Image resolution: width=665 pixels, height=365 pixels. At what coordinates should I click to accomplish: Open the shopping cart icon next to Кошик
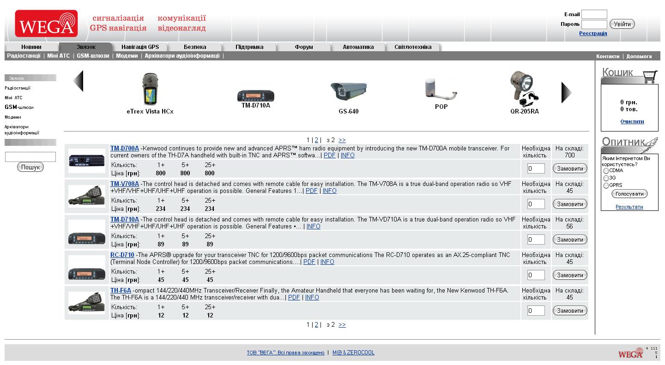tap(650, 76)
